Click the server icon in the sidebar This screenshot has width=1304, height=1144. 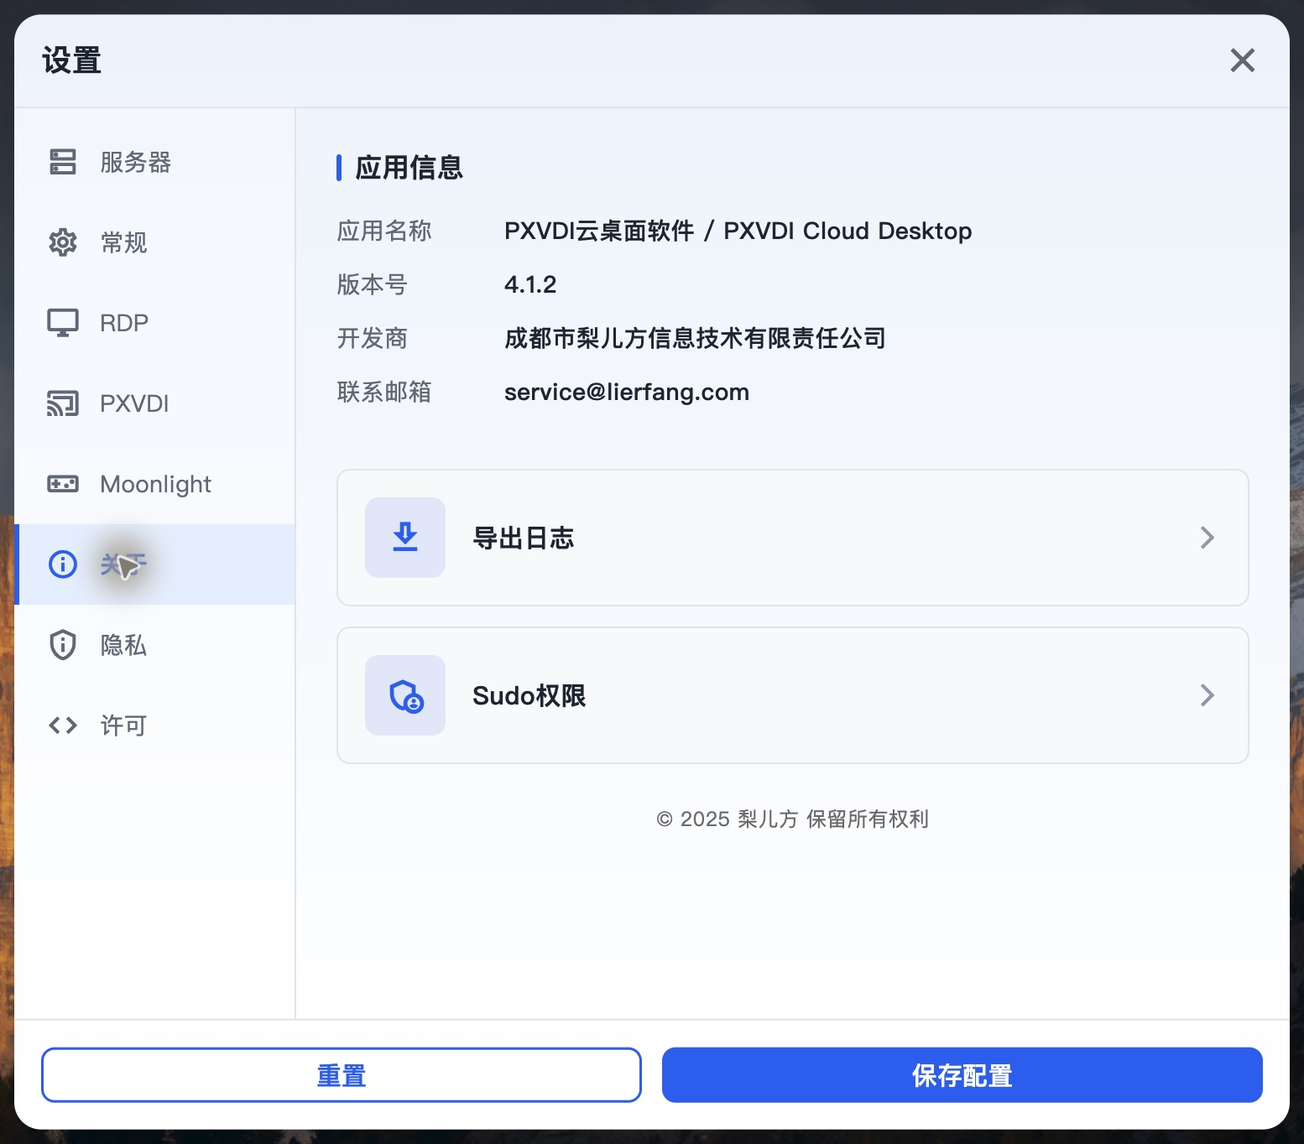(63, 162)
